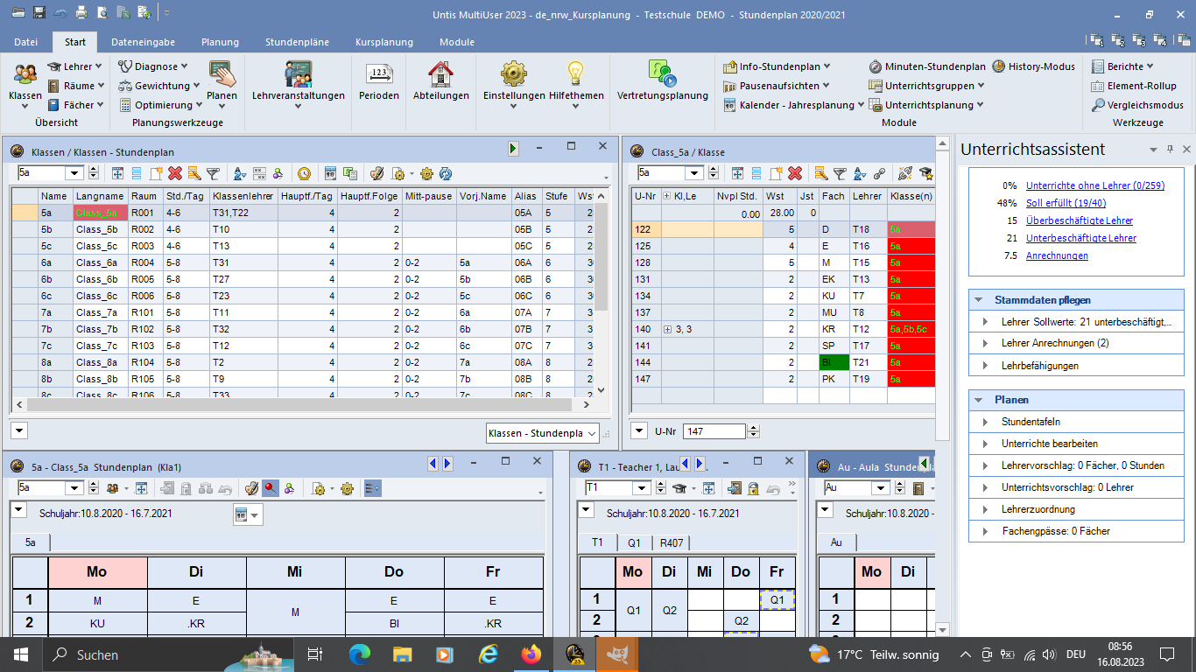
Task: Click the green BI subject cell
Action: click(x=834, y=362)
